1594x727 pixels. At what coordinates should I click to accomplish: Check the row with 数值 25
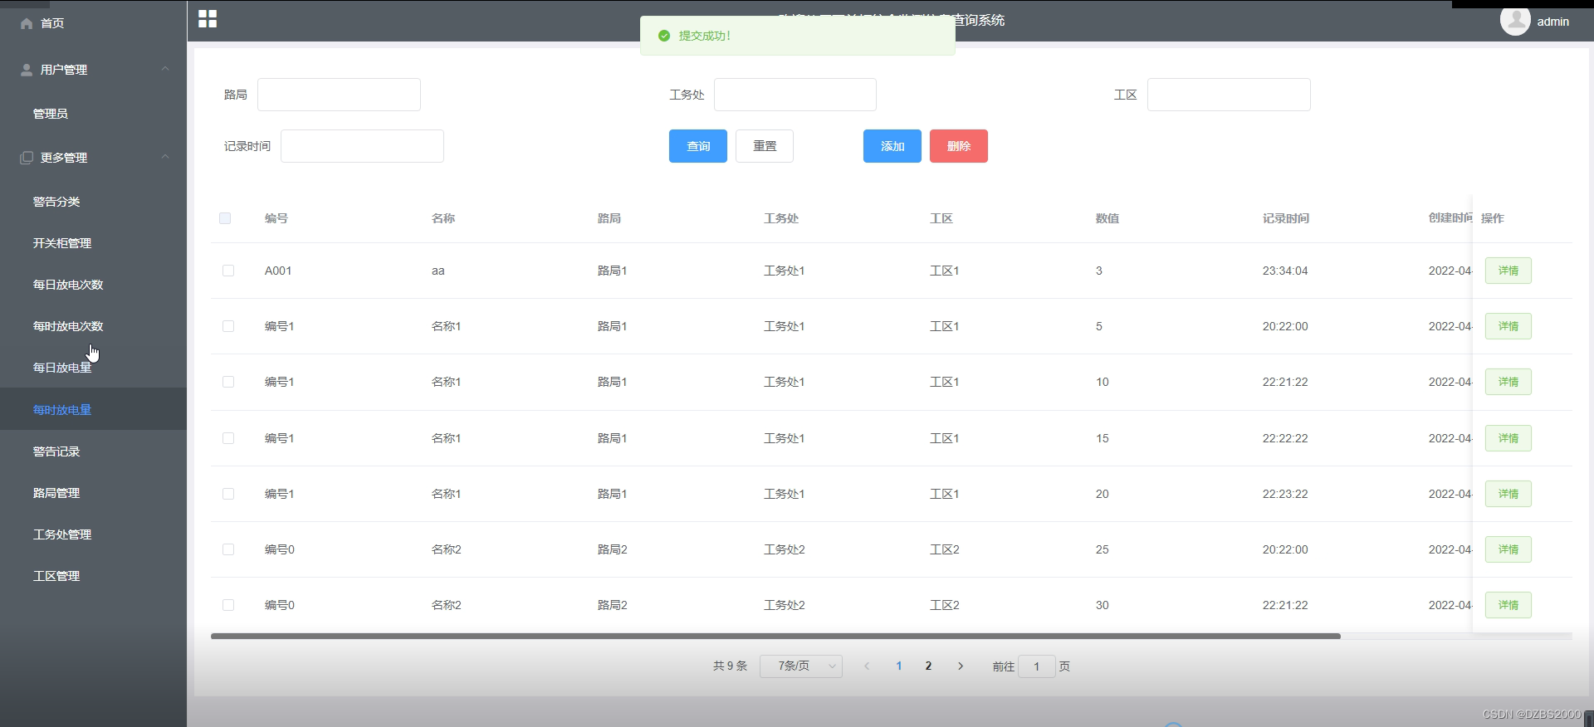(x=228, y=549)
